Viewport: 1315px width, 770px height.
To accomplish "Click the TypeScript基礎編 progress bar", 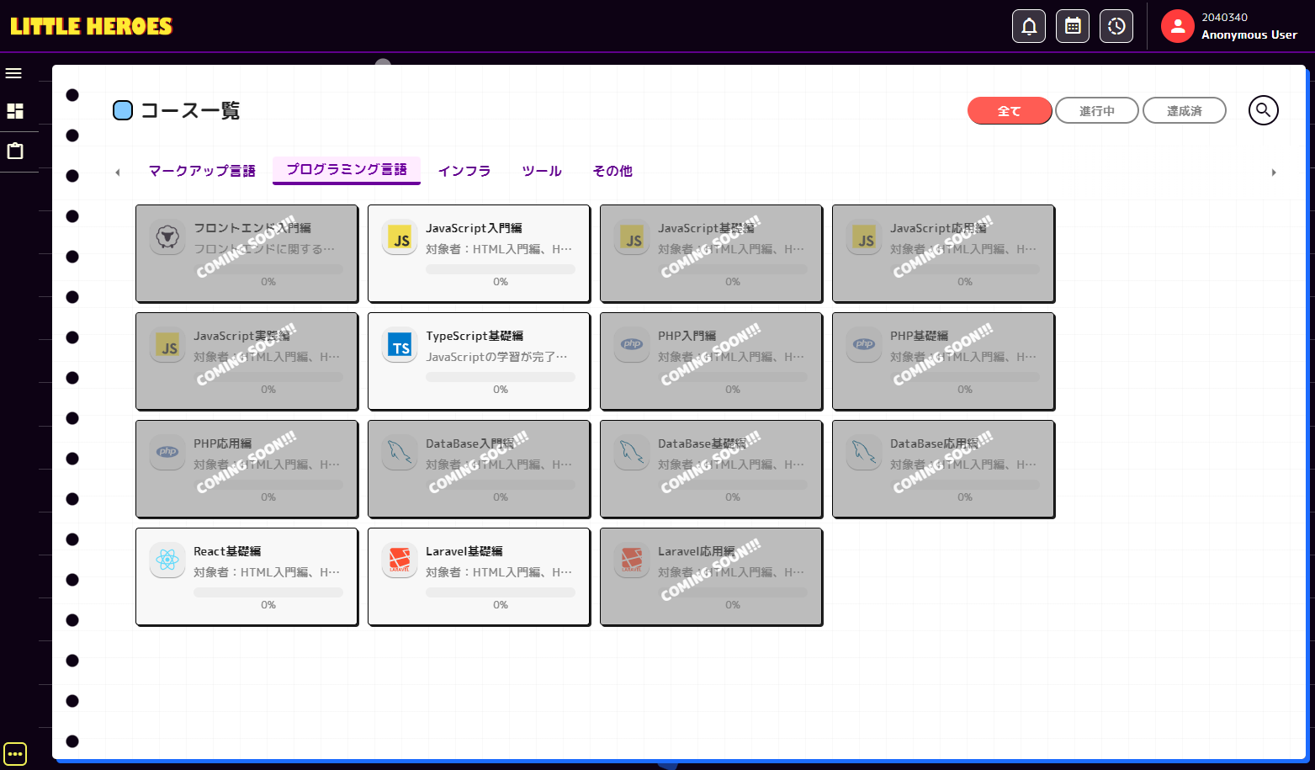I will (x=501, y=377).
